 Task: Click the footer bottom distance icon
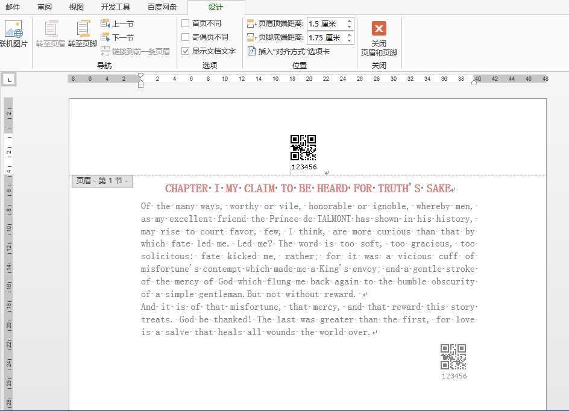coord(251,37)
